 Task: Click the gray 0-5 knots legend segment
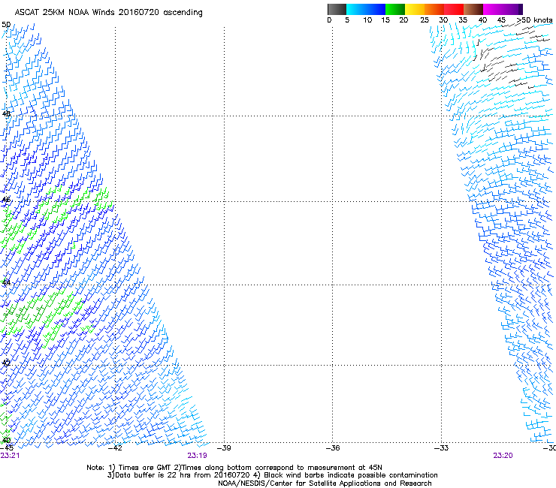[x=337, y=9]
